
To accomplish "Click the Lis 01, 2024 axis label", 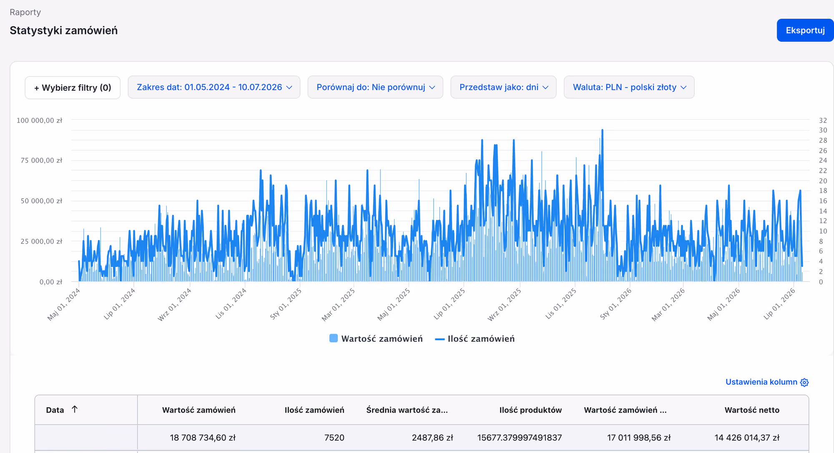I will 231,304.
